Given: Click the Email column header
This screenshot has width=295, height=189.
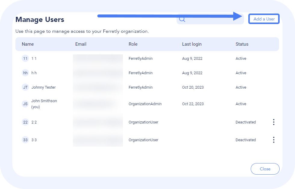Looking at the screenshot, I should point(81,44).
